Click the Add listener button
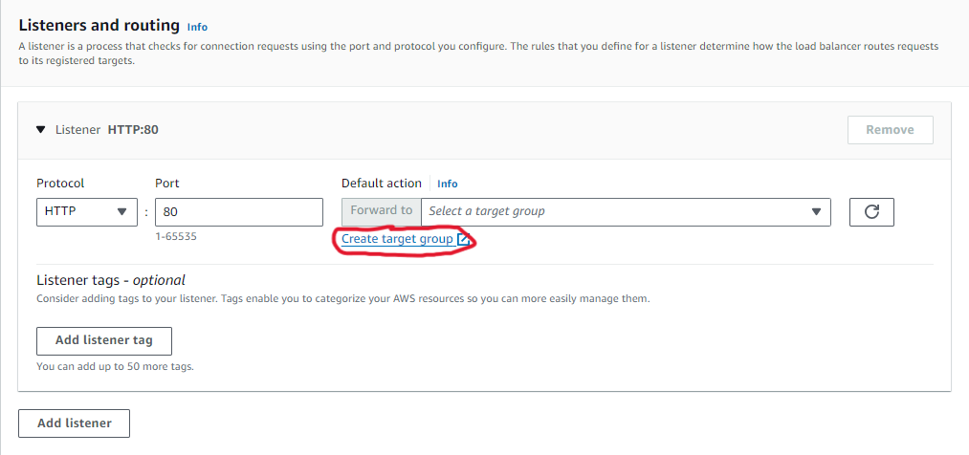 tap(75, 423)
